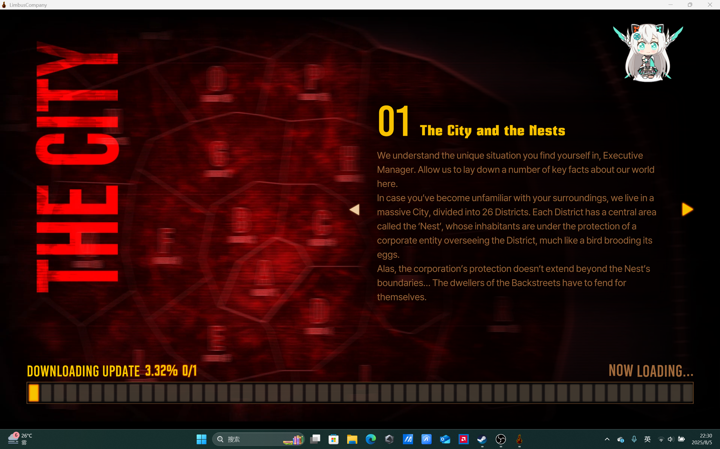Open the weather widget showing 26°C

(x=20, y=439)
